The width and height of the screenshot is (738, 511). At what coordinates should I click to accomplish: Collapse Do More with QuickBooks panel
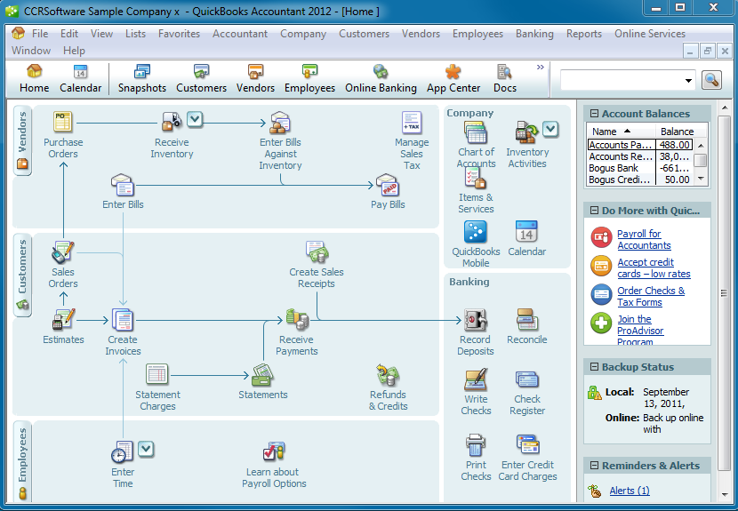point(594,211)
